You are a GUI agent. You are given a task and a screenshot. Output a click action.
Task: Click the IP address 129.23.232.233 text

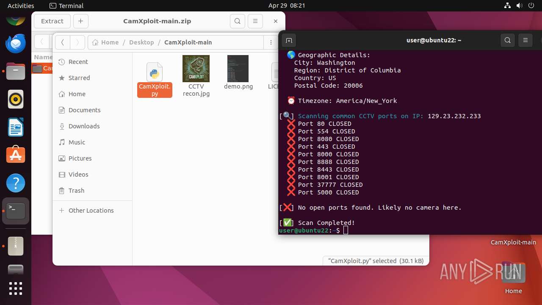click(454, 116)
